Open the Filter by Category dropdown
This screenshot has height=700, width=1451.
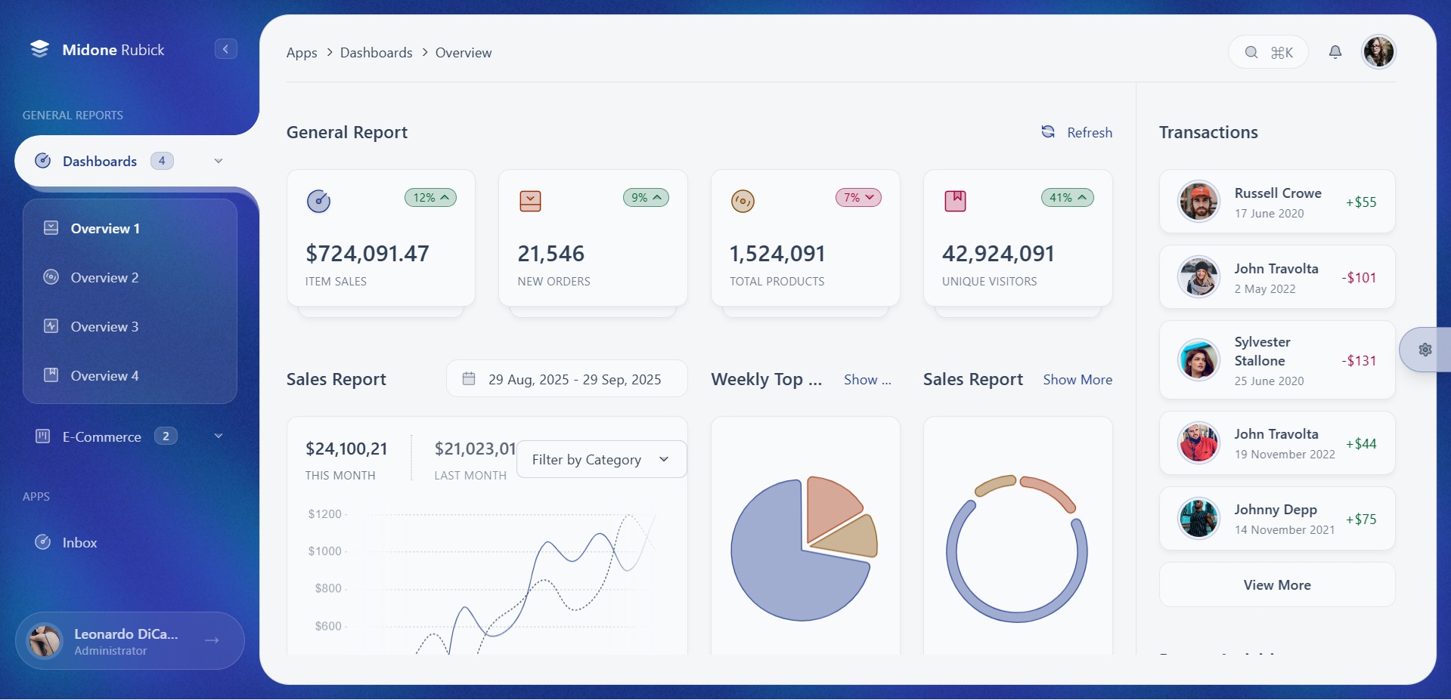point(601,459)
